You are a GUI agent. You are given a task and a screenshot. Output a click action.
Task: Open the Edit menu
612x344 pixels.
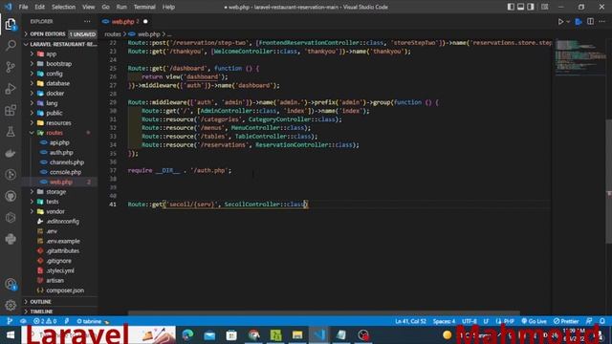(39, 7)
